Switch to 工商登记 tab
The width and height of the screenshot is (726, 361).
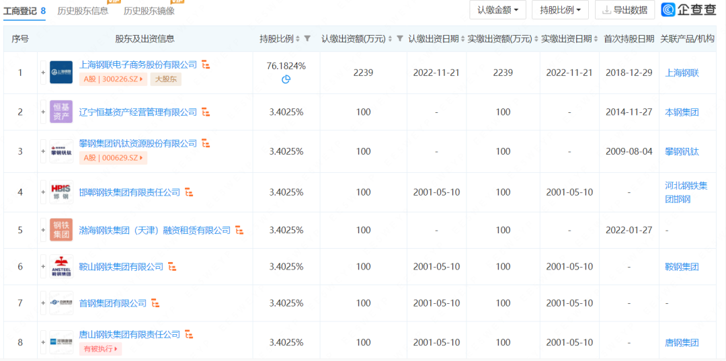tap(25, 11)
